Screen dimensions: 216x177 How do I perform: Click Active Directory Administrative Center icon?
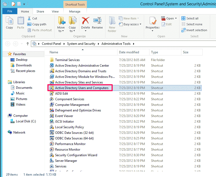52,66
